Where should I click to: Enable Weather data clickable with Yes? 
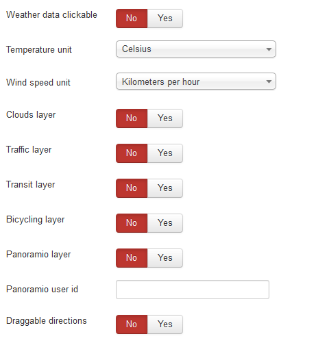(x=165, y=18)
